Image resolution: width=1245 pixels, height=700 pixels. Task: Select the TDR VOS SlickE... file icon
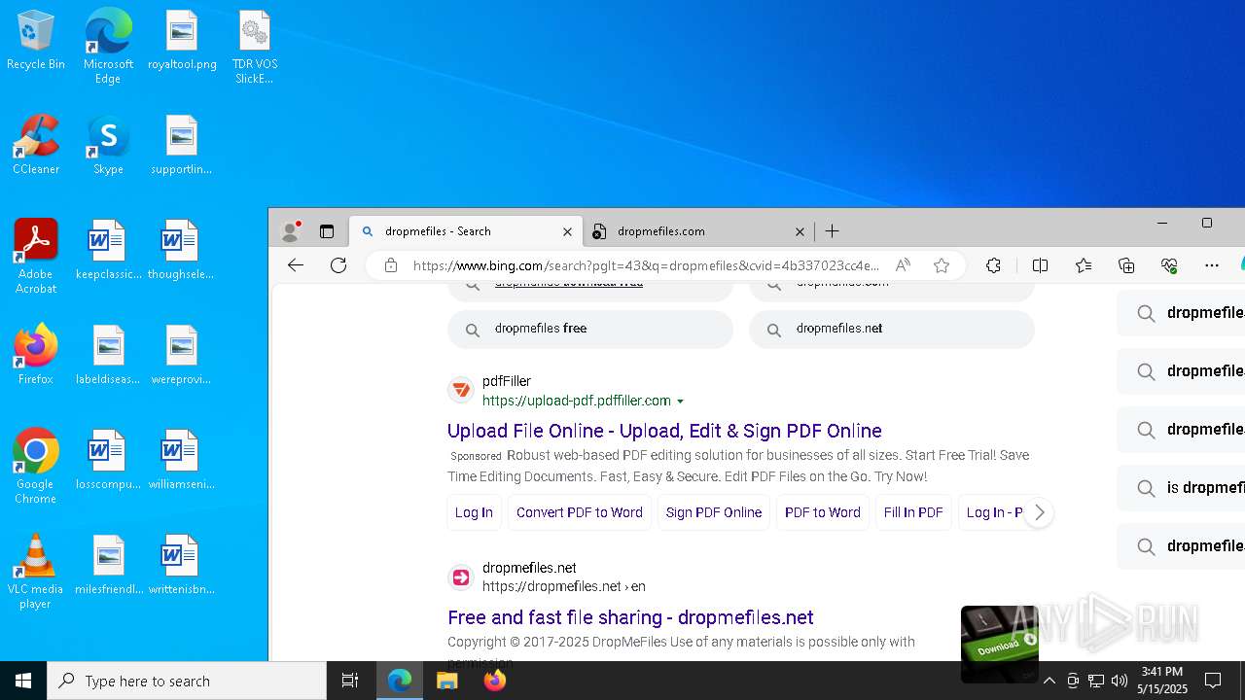(x=255, y=47)
